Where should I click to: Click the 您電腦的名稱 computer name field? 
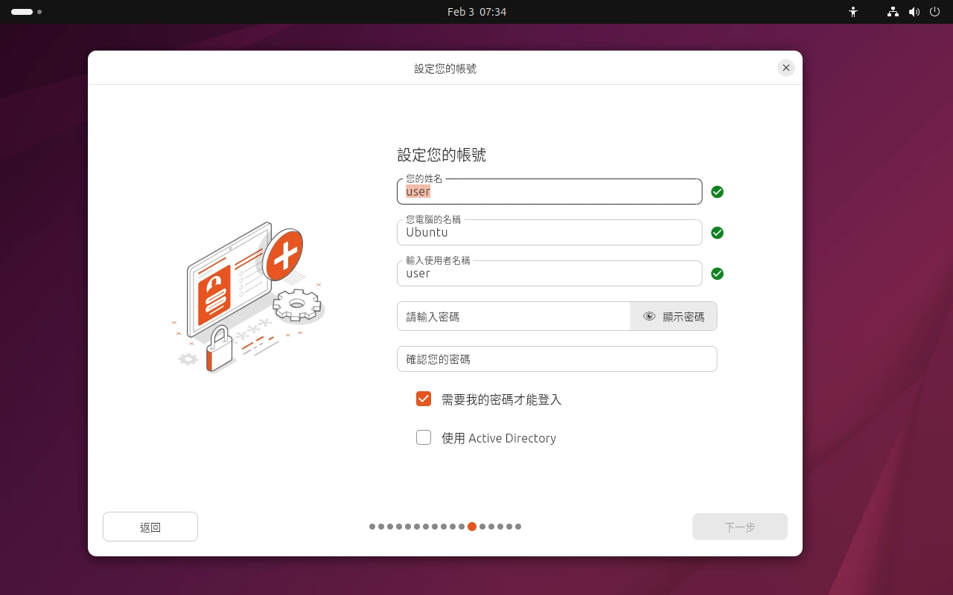click(x=549, y=233)
